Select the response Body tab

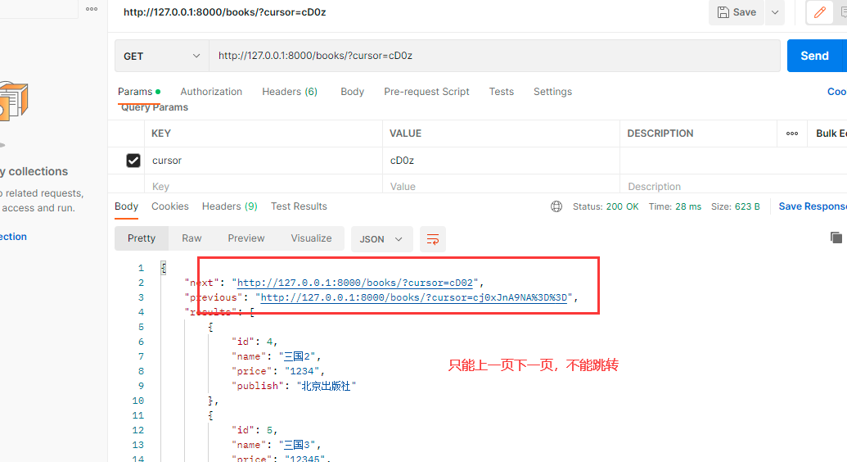(126, 206)
